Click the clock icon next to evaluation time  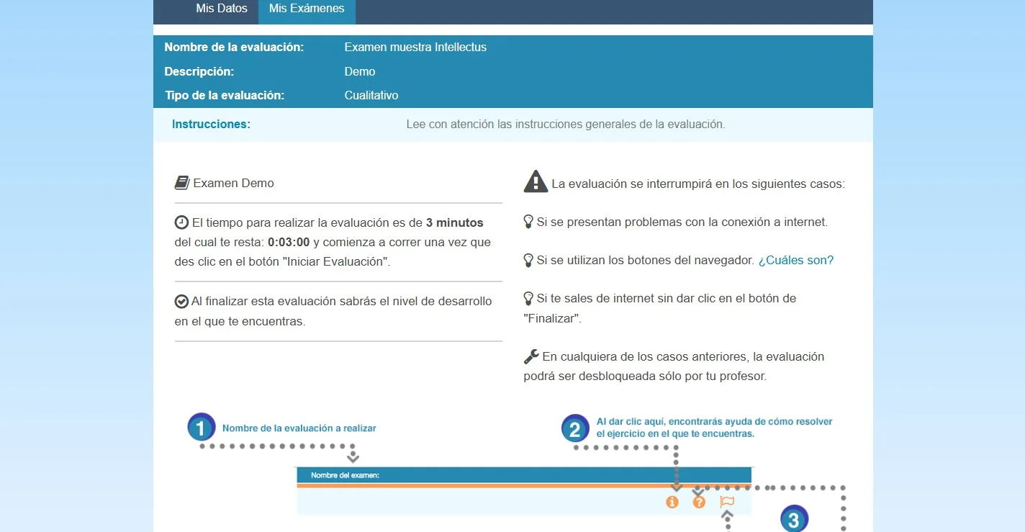pos(182,222)
